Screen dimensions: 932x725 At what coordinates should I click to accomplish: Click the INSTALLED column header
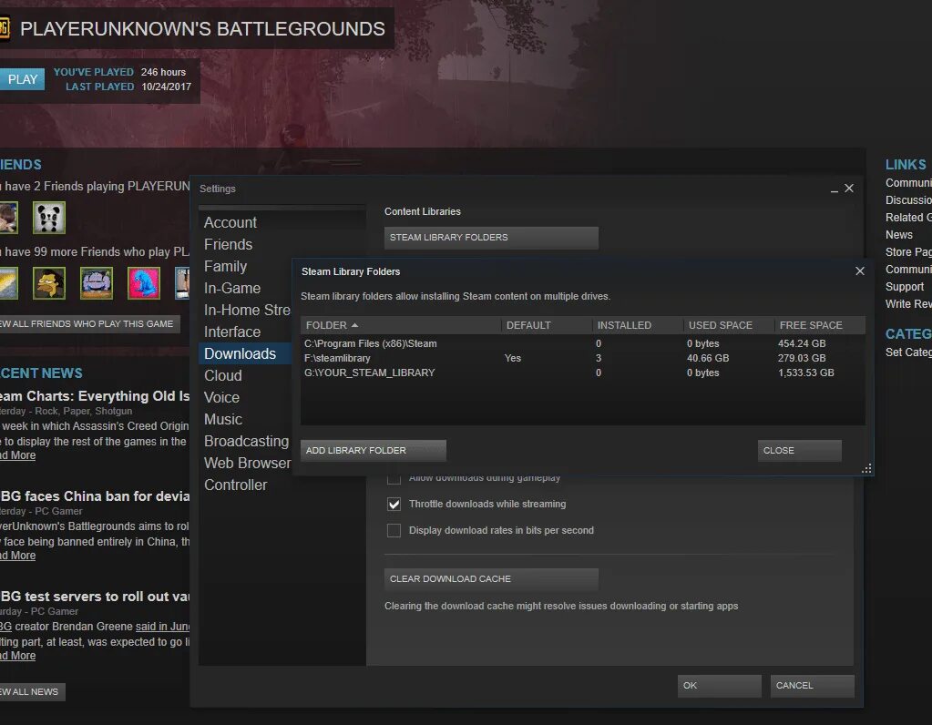(637, 325)
